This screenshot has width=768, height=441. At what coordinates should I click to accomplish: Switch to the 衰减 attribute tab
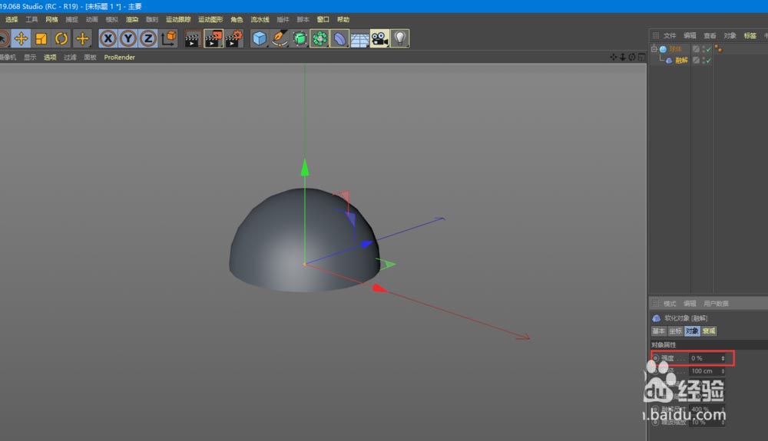pos(709,331)
